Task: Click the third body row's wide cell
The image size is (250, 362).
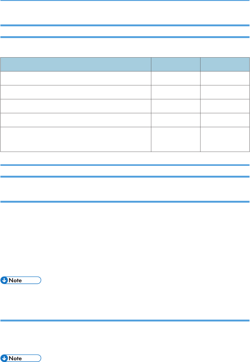Action: (x=76, y=106)
